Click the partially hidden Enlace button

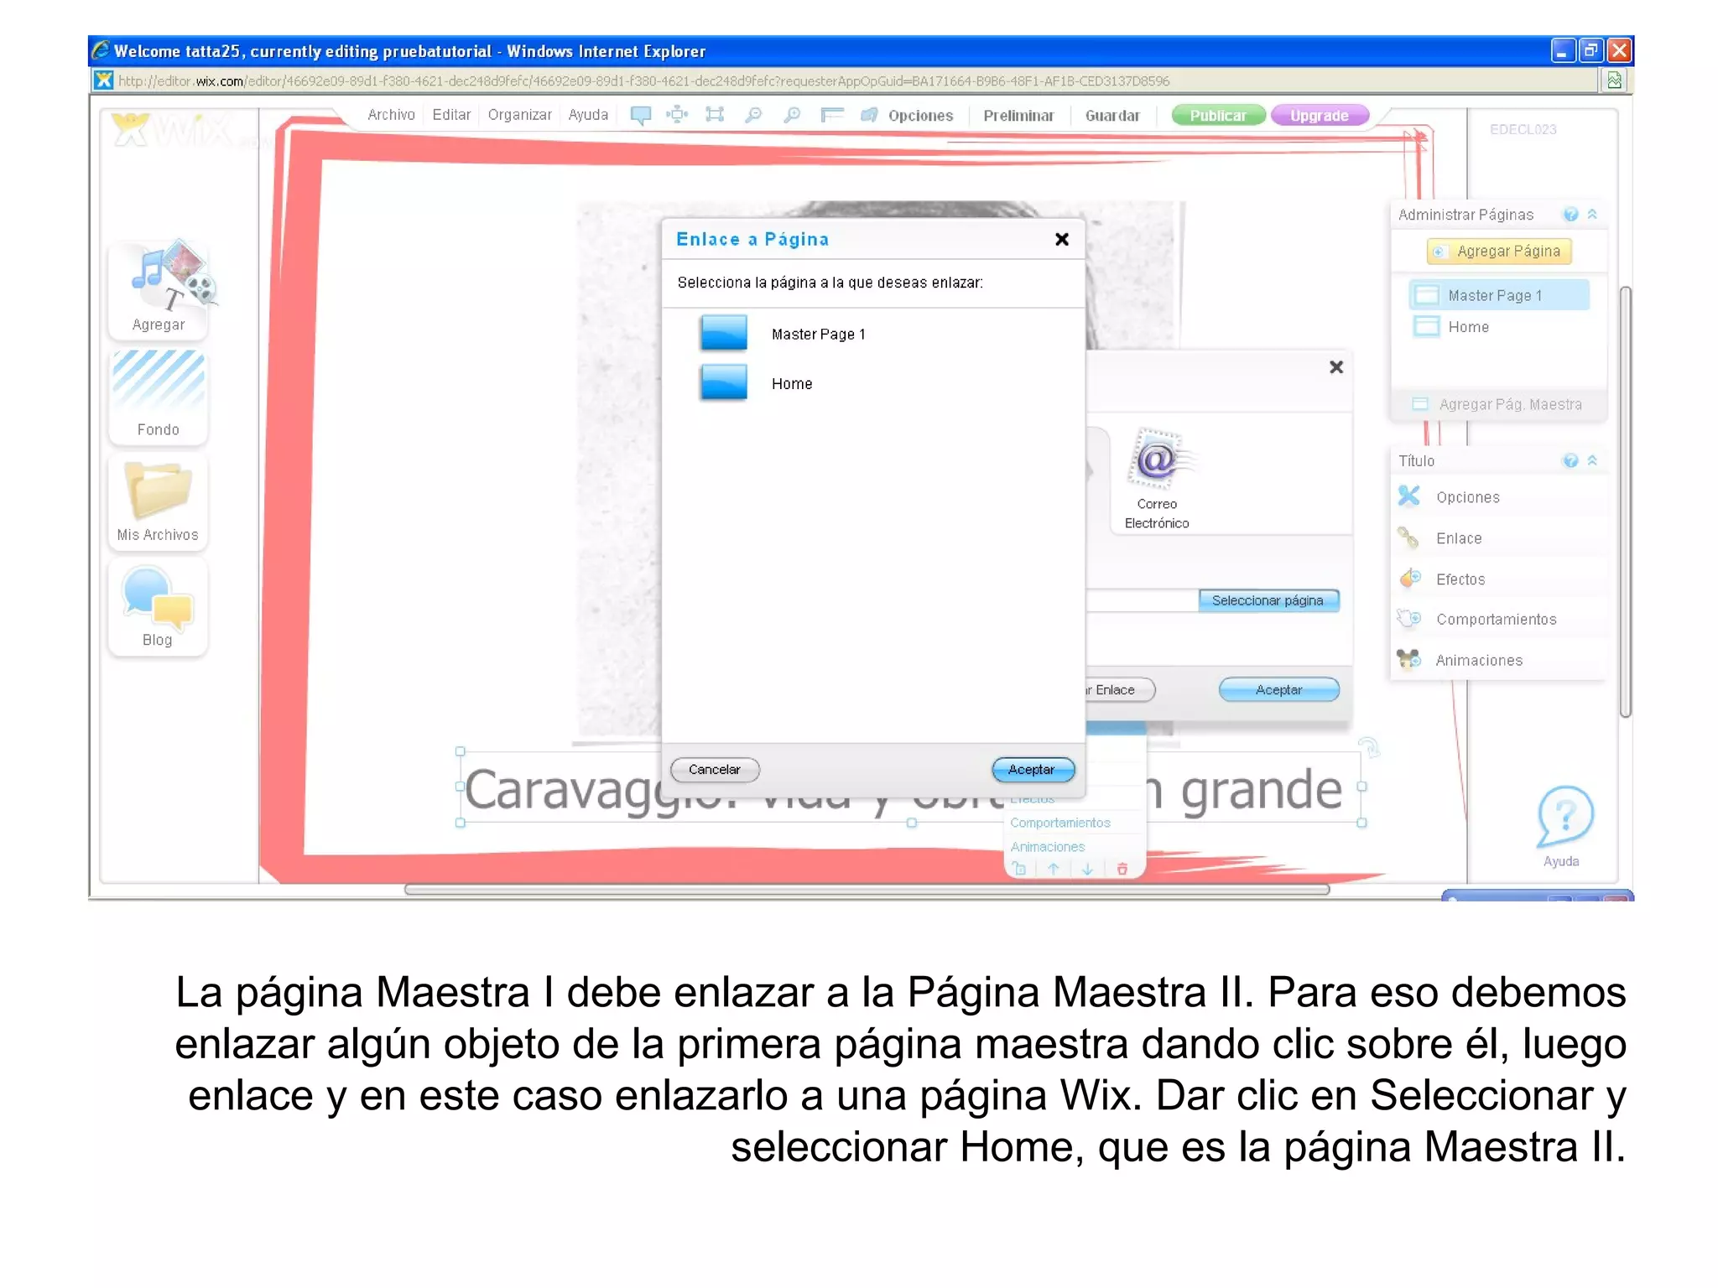[x=1120, y=689]
